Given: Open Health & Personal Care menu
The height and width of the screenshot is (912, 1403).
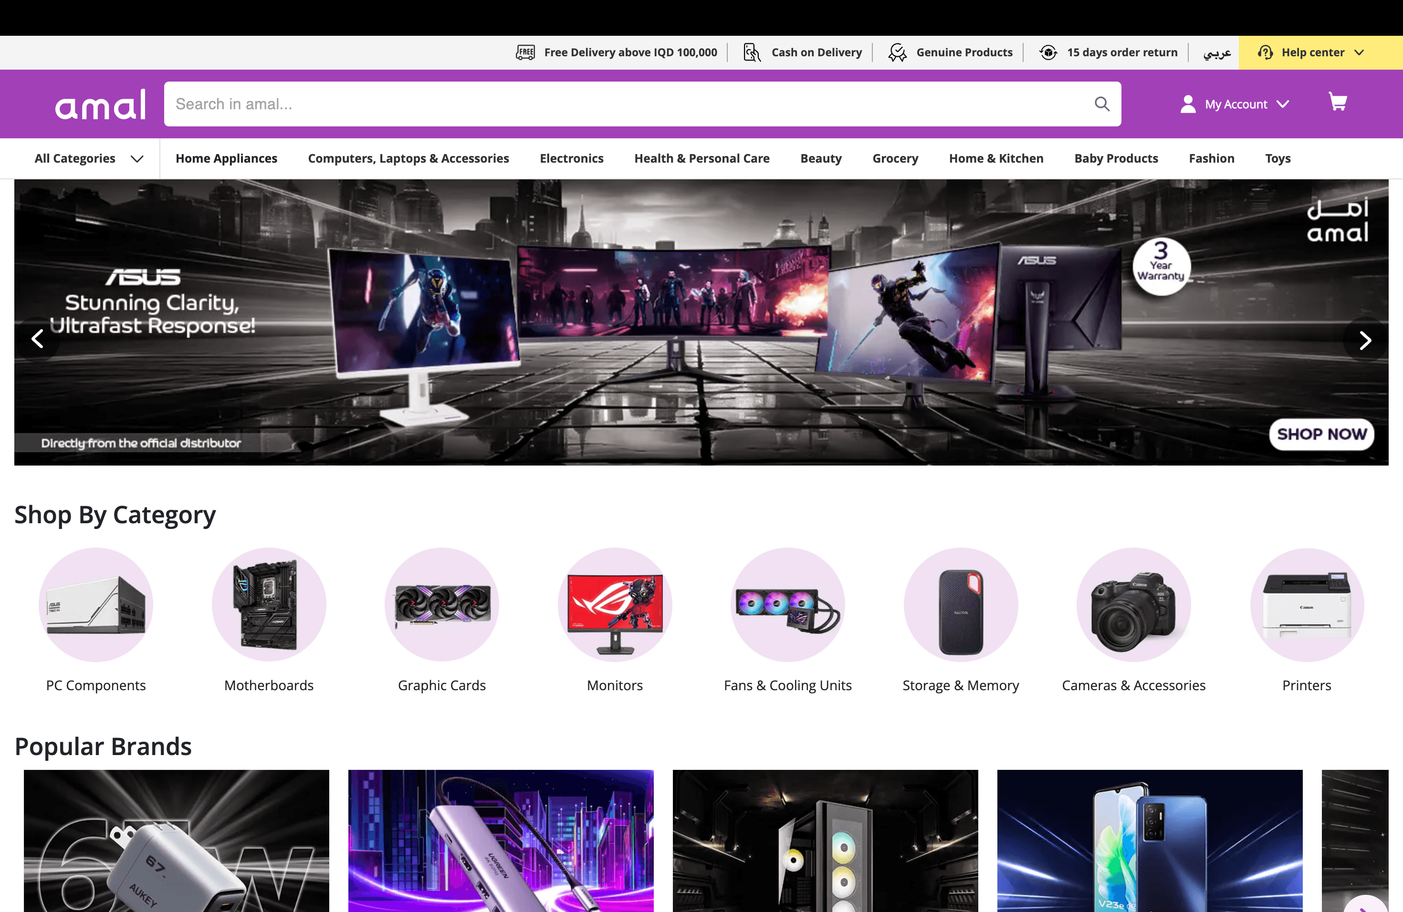Looking at the screenshot, I should 702,158.
